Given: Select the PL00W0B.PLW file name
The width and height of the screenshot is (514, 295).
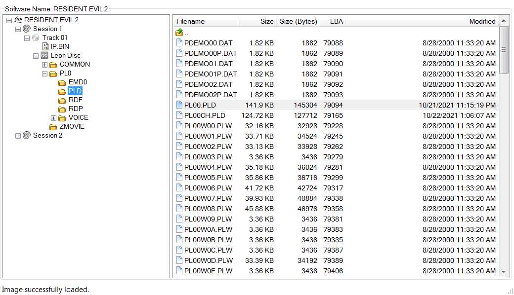Looking at the screenshot, I should pyautogui.click(x=208, y=240).
